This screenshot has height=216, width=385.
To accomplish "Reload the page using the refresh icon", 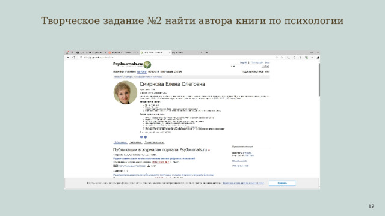I will tap(73, 58).
